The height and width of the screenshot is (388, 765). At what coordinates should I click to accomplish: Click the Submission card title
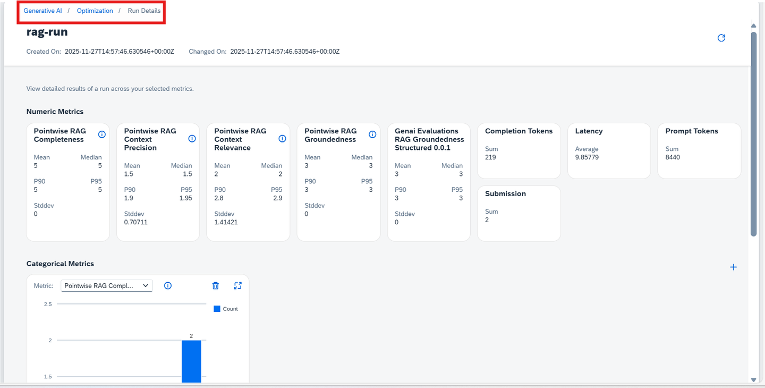(x=506, y=193)
